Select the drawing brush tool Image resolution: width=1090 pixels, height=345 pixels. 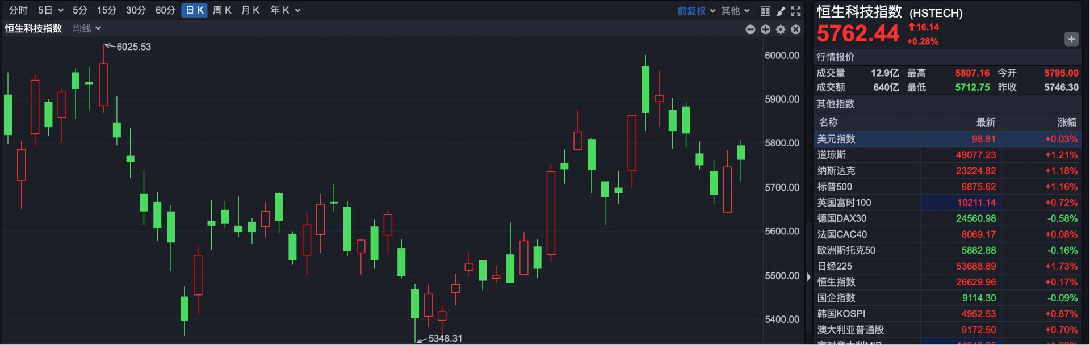(781, 11)
